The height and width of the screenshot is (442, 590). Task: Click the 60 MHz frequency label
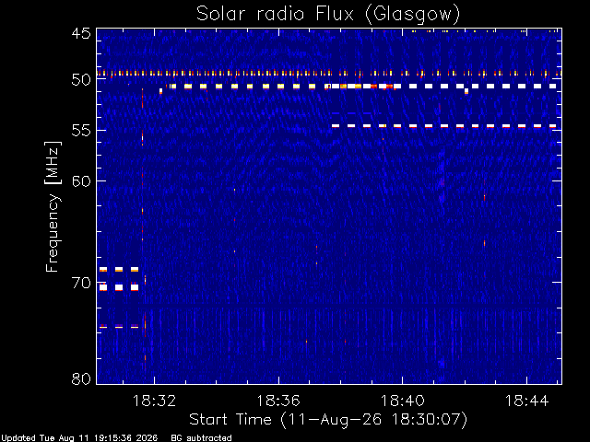click(81, 180)
